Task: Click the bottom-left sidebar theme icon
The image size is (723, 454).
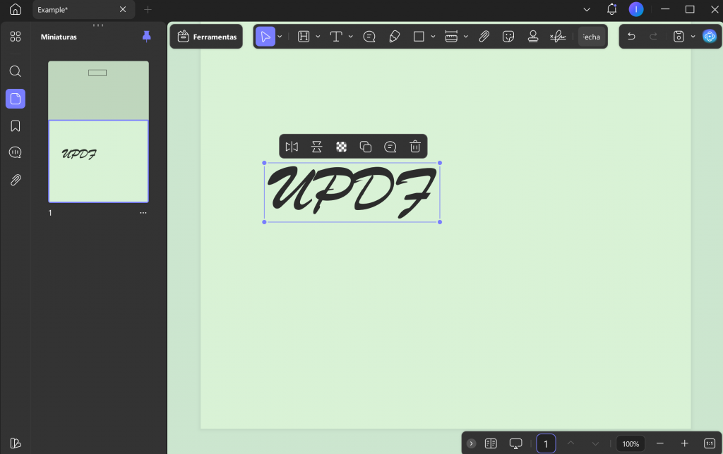Action: click(x=16, y=443)
